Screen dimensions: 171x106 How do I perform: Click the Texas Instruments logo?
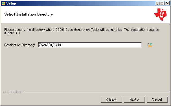[x=160, y=14]
